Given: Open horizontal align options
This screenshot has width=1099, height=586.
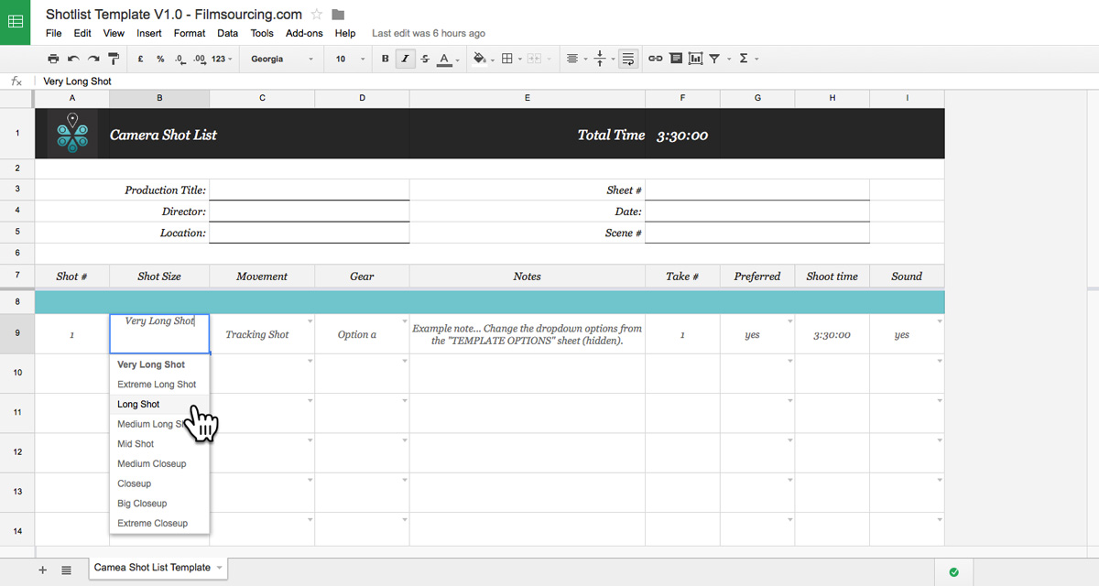Looking at the screenshot, I should pos(576,59).
